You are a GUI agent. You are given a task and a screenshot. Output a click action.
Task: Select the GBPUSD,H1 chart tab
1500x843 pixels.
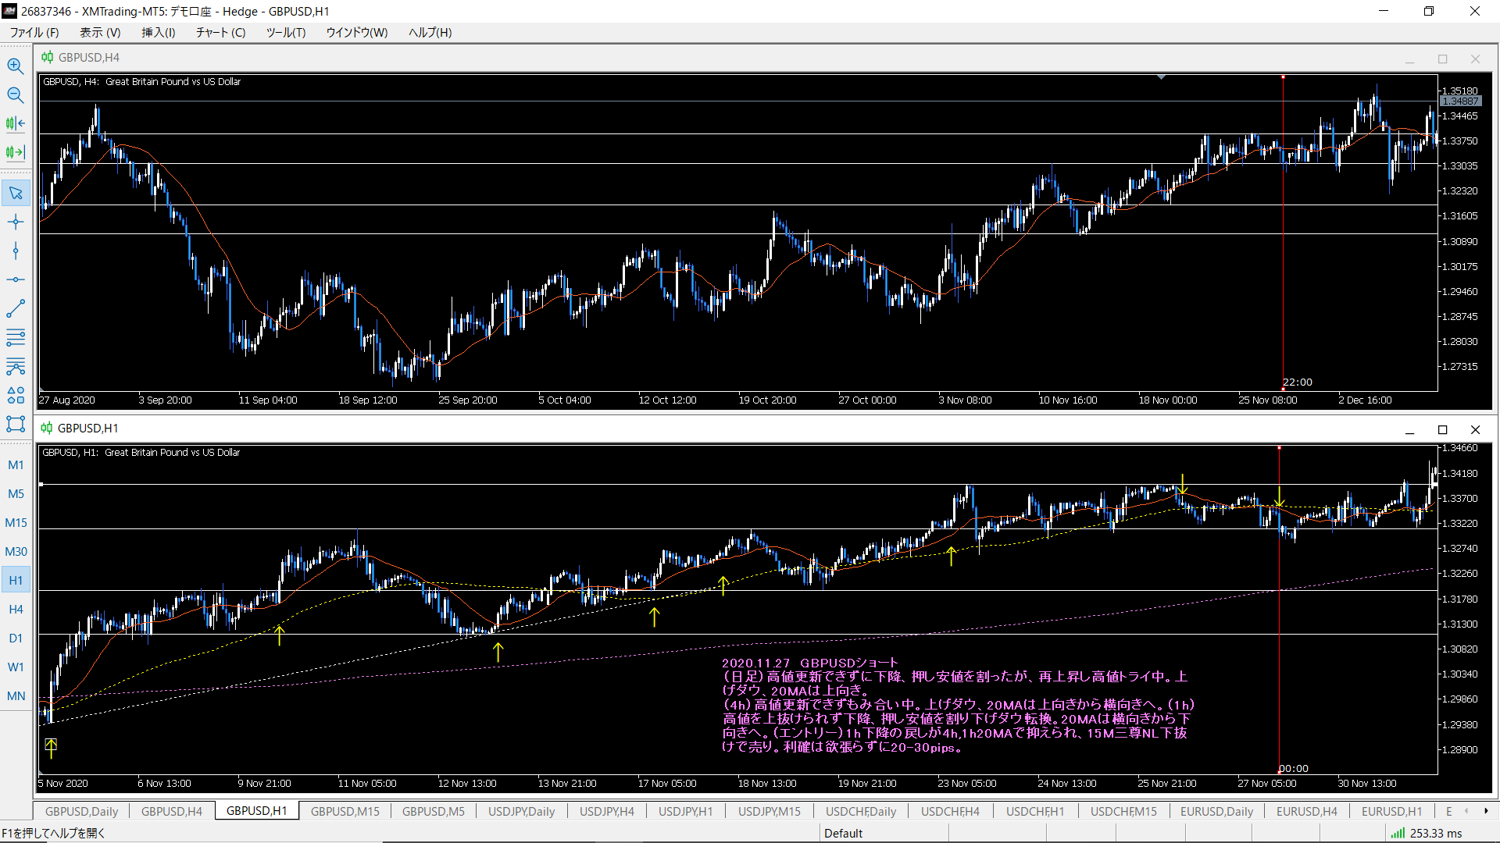point(257,811)
